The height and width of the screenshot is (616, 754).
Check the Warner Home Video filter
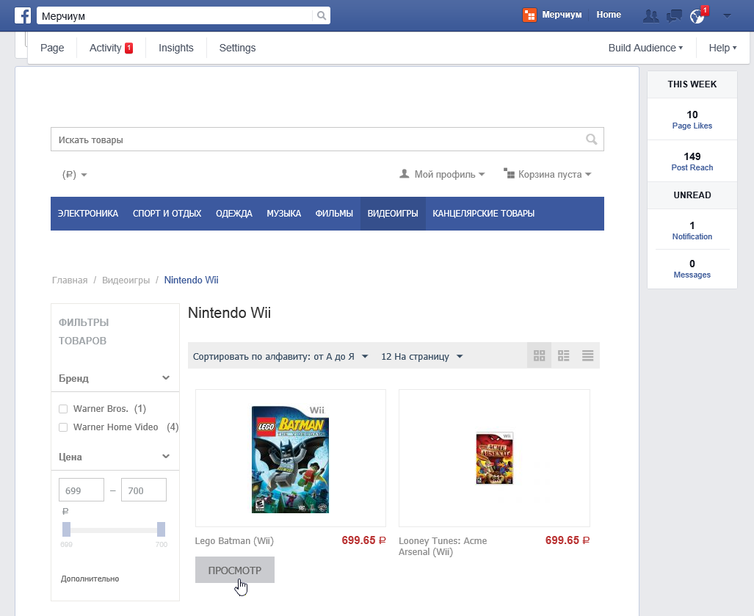(63, 427)
